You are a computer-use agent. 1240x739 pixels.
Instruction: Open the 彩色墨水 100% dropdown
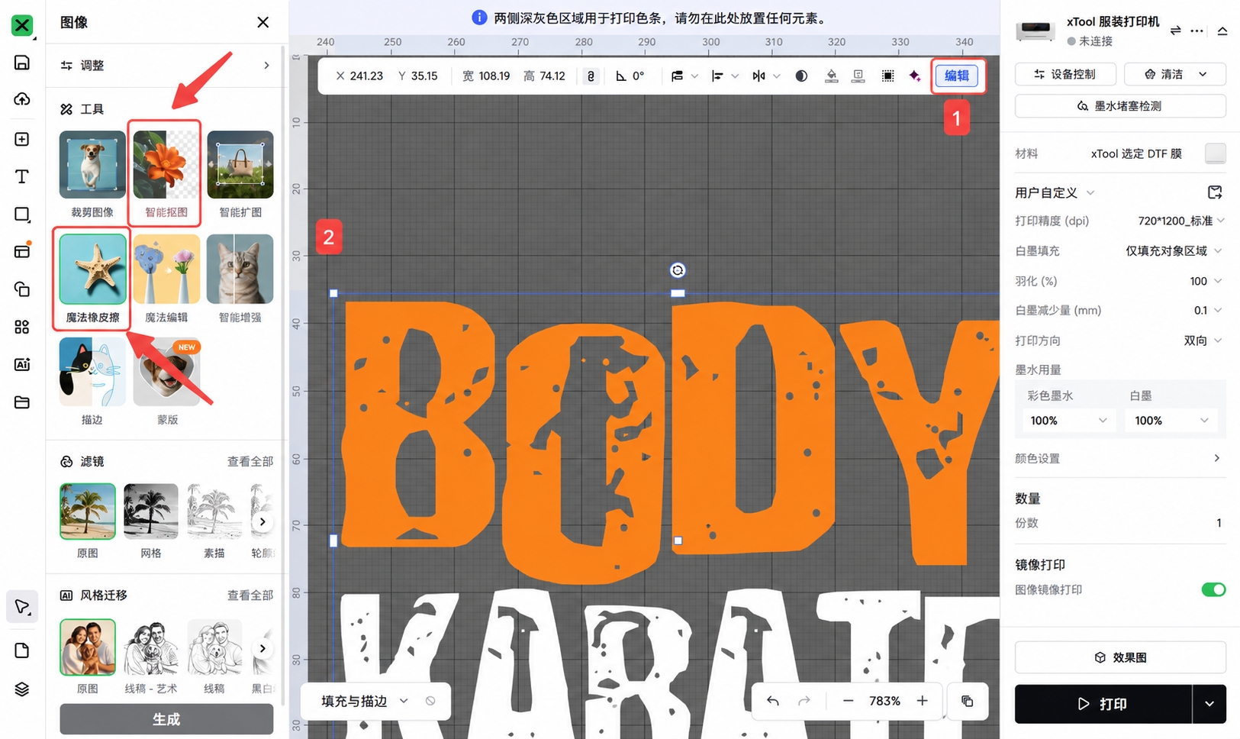pyautogui.click(x=1068, y=421)
